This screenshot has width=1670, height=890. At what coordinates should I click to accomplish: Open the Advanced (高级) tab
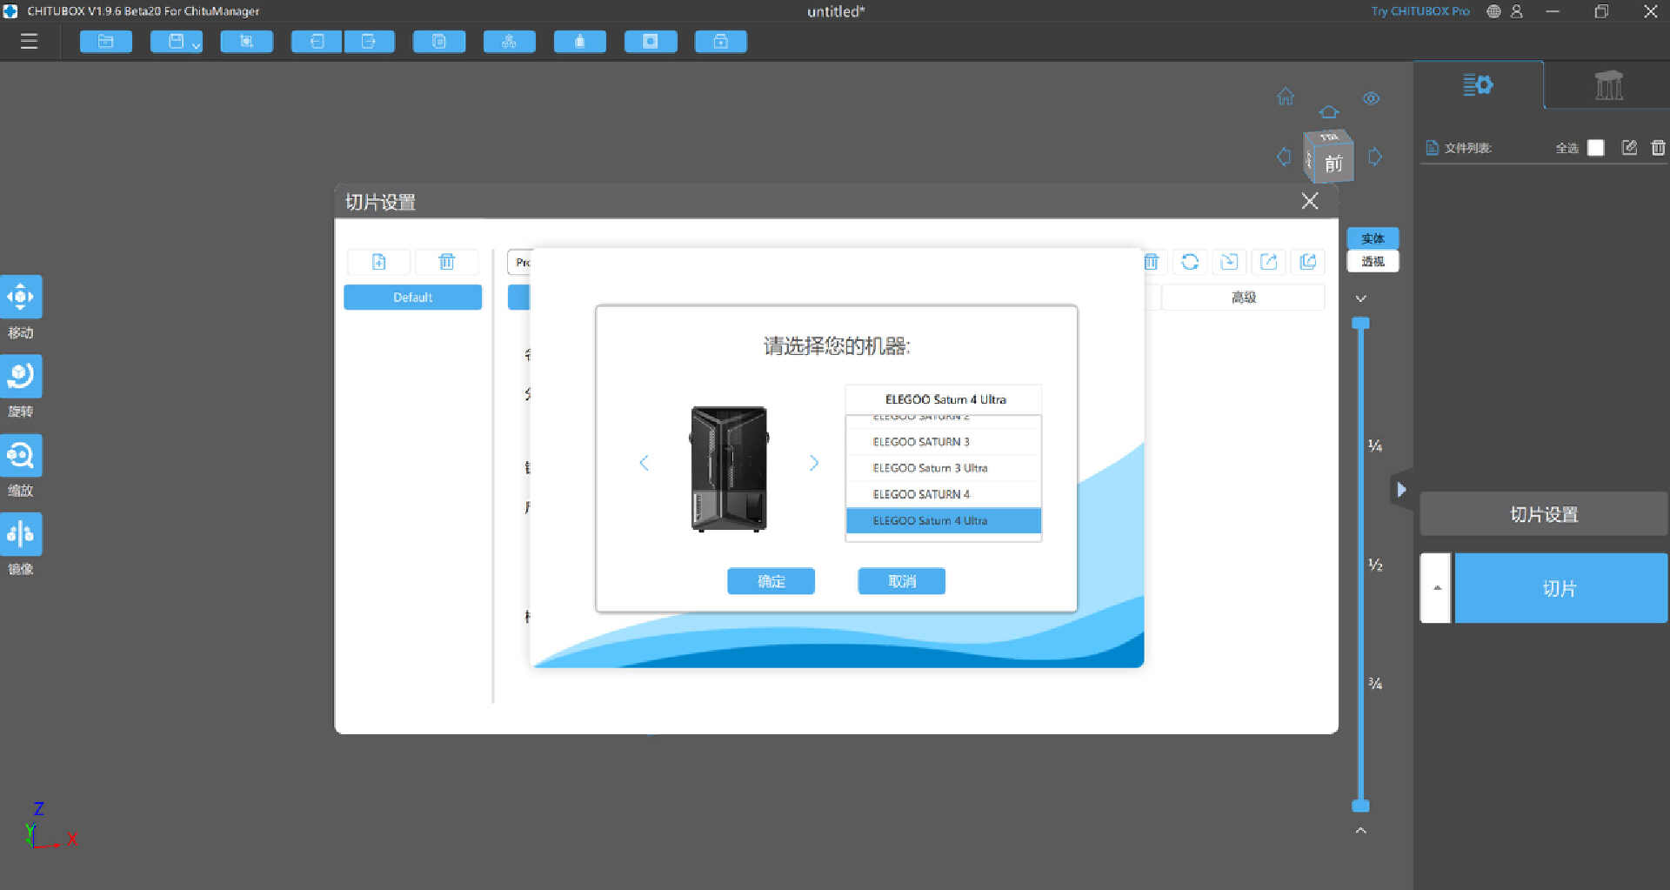[1243, 298]
